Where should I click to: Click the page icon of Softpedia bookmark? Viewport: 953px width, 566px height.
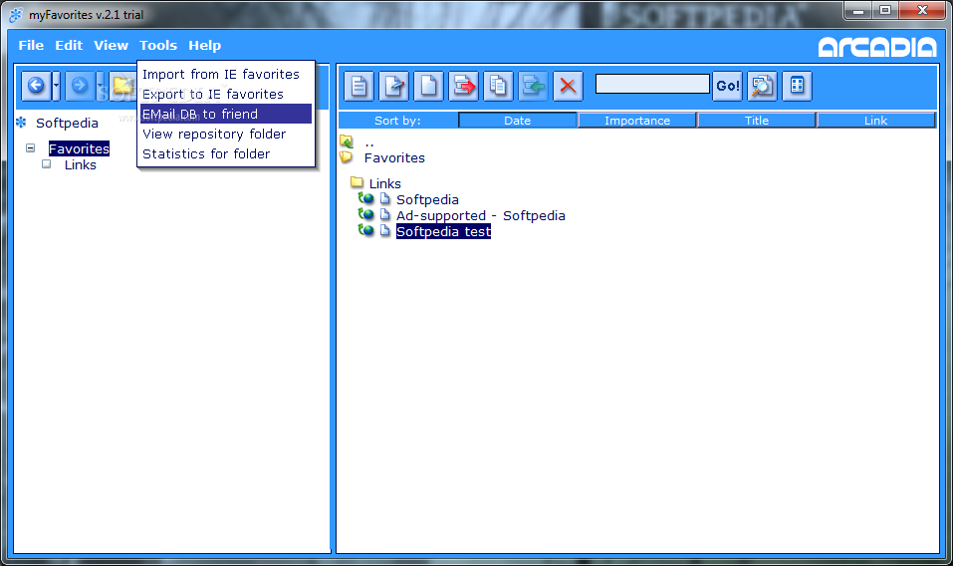384,199
